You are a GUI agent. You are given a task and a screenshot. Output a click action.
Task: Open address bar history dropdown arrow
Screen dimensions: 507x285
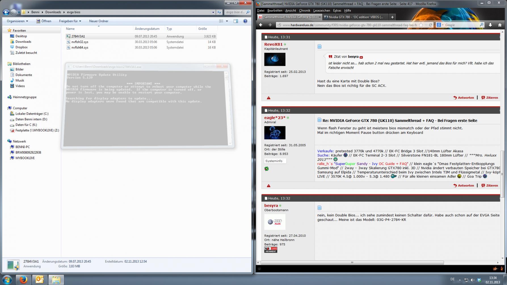[213, 12]
